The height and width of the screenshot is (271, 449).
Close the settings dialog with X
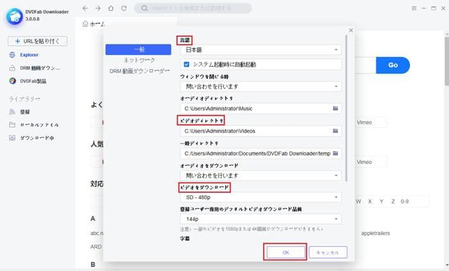[350, 30]
